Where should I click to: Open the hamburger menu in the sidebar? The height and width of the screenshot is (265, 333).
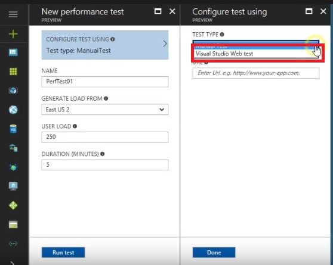pos(13,14)
